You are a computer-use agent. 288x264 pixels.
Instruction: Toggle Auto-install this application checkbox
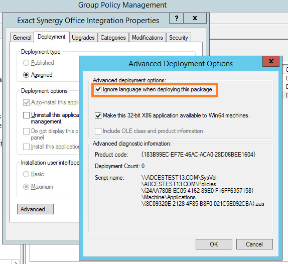click(x=26, y=102)
